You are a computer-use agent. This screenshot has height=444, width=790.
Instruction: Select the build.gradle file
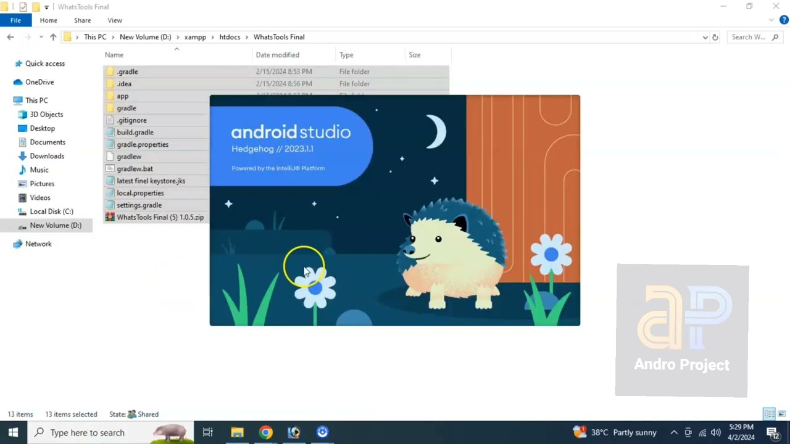135,132
